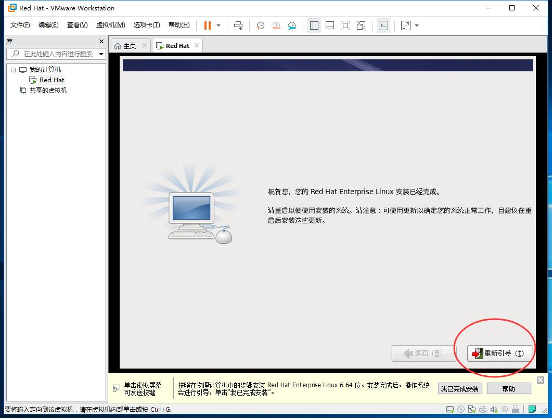Click the library search input field
552x418 pixels.
56,54
